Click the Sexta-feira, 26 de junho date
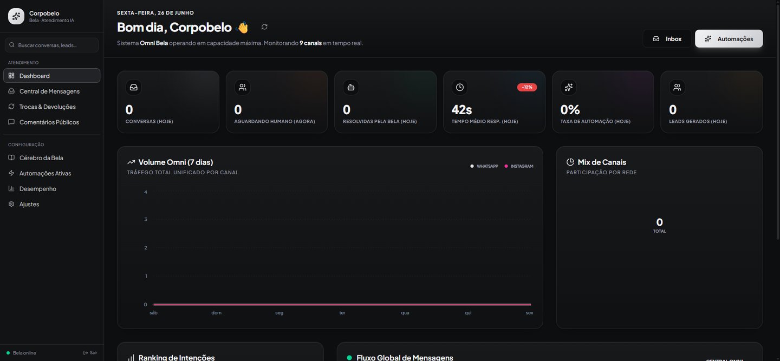Screen dimensions: 780x361 (x=155, y=12)
